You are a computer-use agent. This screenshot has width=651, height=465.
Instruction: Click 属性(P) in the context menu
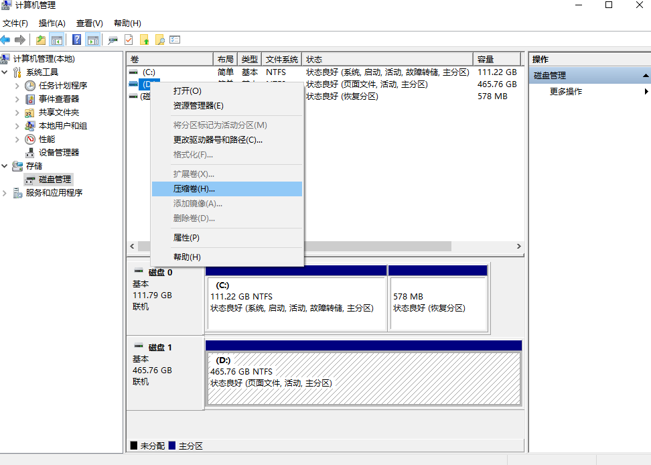[x=186, y=239]
